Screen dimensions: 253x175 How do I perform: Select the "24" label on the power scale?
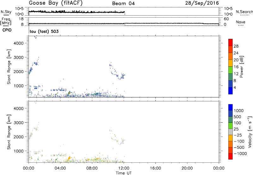tap(236, 53)
